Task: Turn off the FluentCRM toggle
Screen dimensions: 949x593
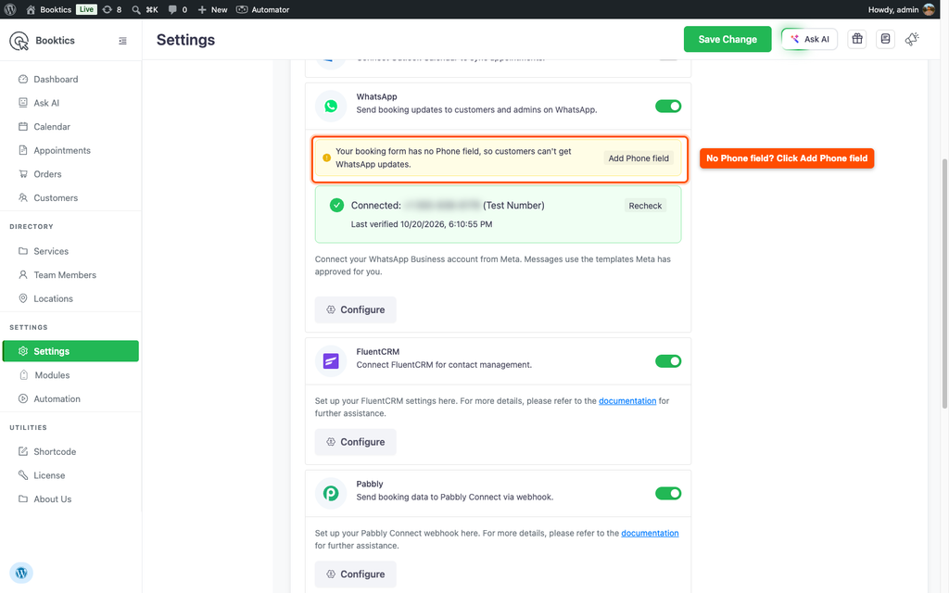Action: 668,361
